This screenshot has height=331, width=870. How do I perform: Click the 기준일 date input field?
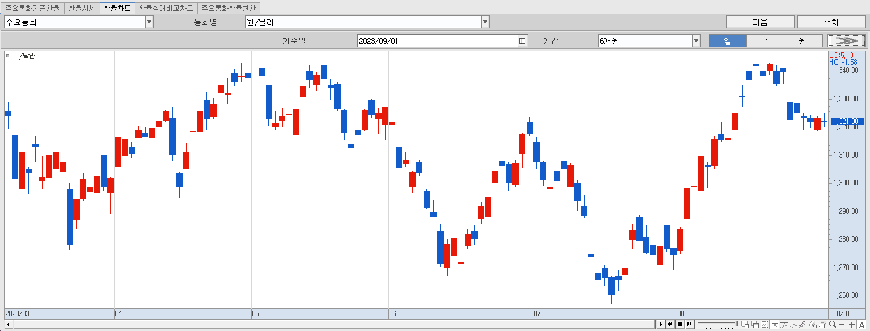[x=437, y=41]
